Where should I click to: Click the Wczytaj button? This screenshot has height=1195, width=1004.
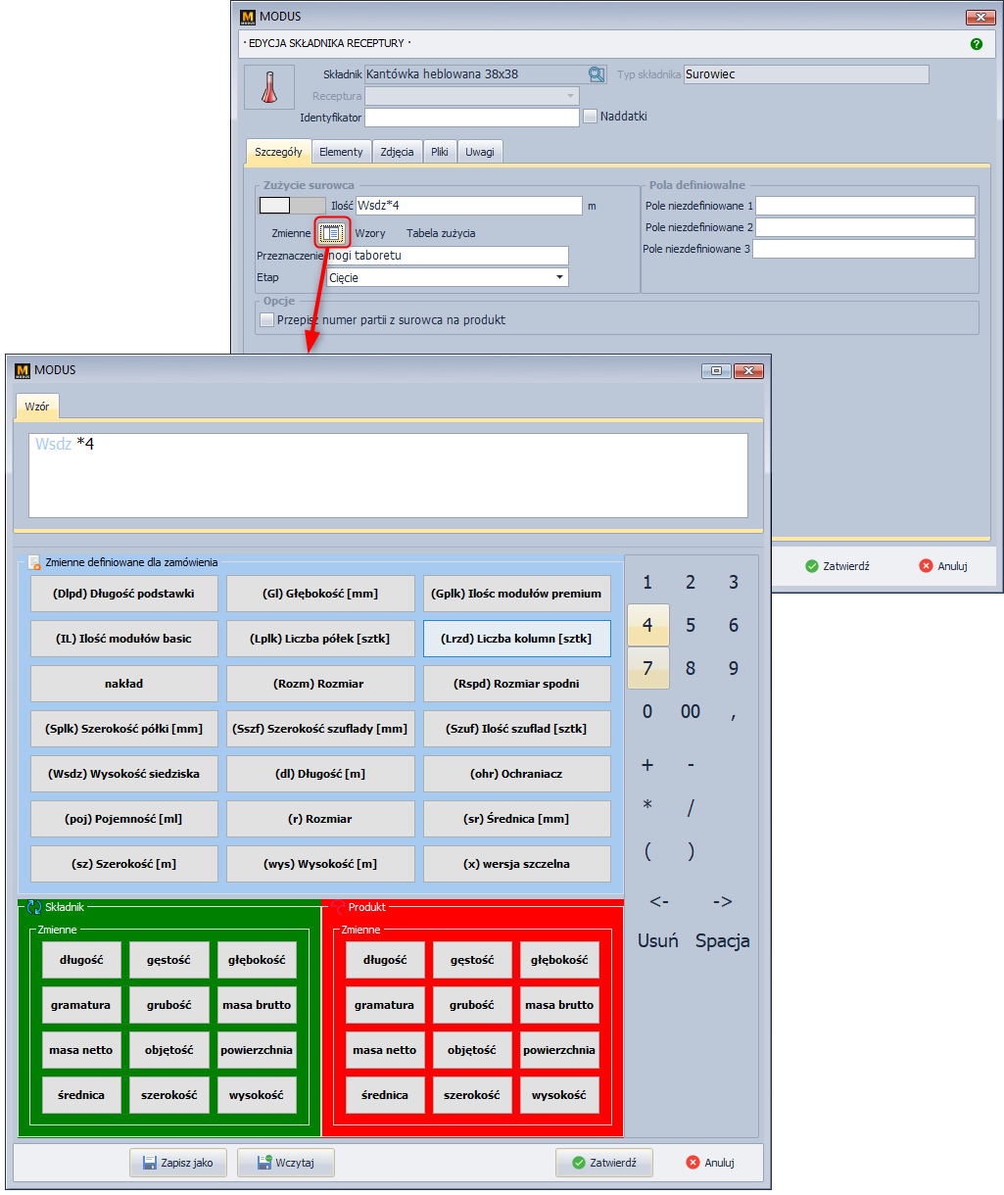click(286, 1163)
